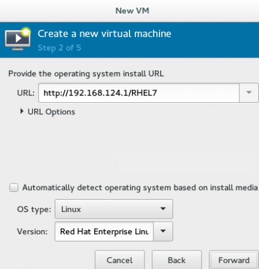Open the URL history dropdown arrow
This screenshot has width=259, height=269.
pos(249,93)
